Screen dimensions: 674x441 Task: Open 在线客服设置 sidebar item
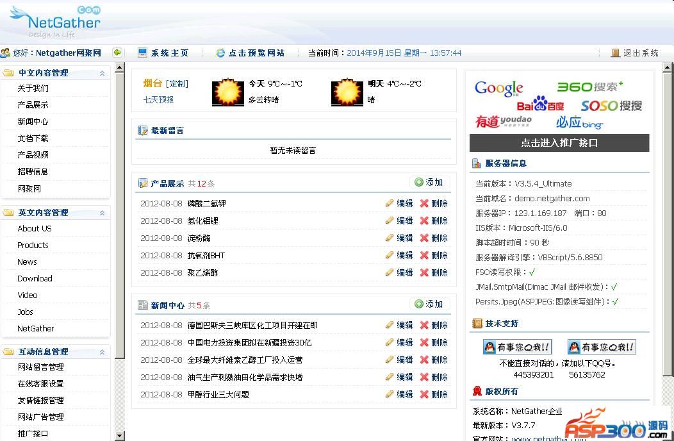(41, 384)
